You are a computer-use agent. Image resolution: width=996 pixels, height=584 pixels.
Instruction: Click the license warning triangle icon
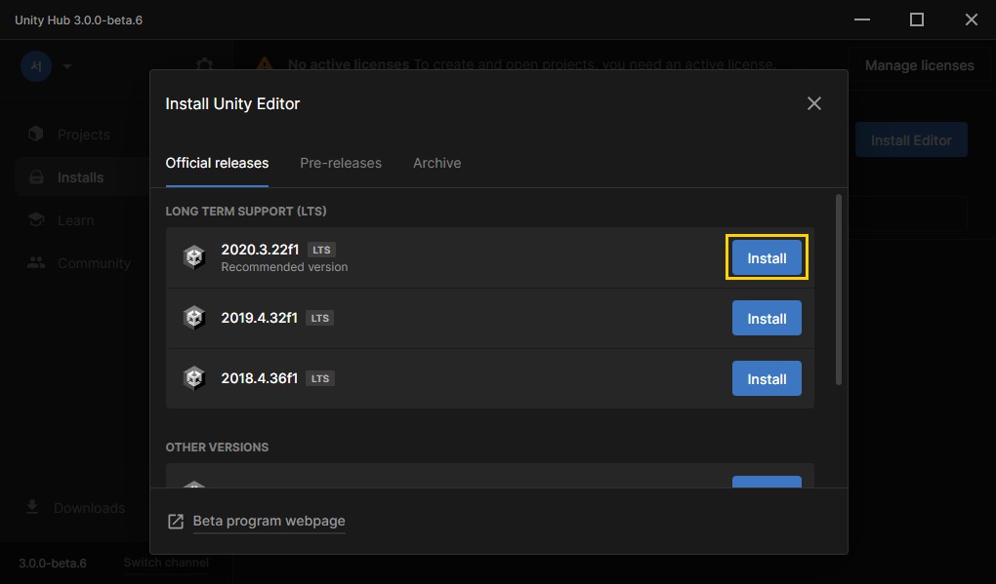265,64
